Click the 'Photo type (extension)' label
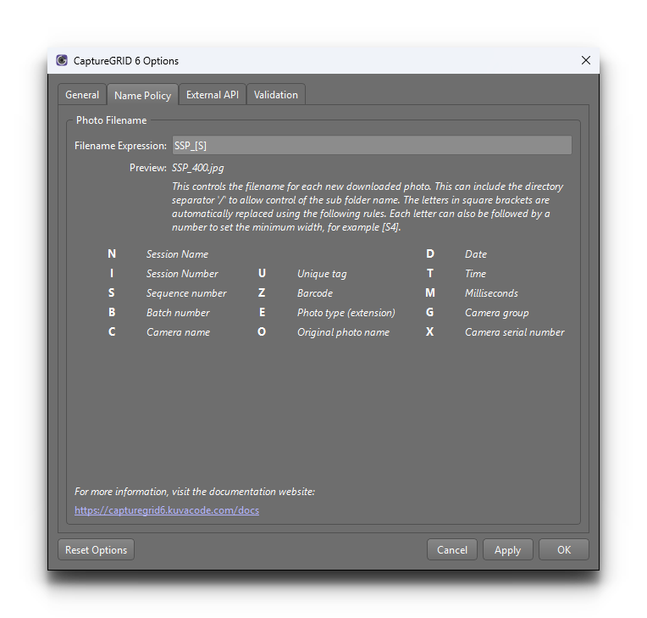 pos(346,313)
